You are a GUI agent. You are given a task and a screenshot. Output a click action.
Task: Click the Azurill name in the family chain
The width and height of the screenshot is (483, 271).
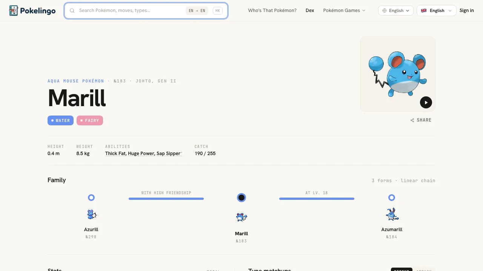click(91, 230)
